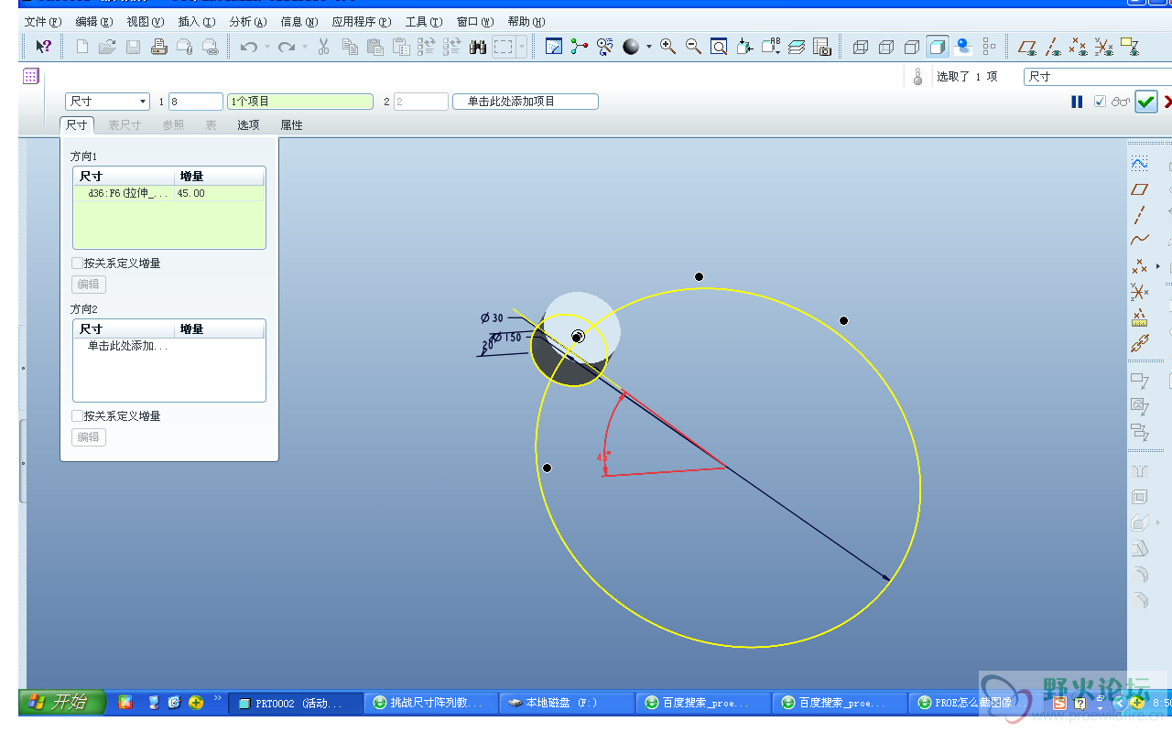Click the binoculars find icon
Screen dimensions: 1172x732
pos(477,47)
